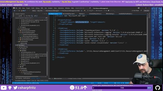Start debugging Fritz.ResourceManagement.Web
The width and height of the screenshot is (163, 91).
pyautogui.click(x=71, y=11)
